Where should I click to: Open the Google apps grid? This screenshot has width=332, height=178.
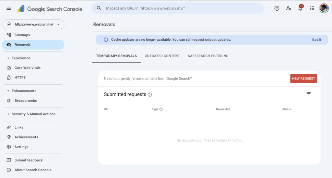[312, 8]
